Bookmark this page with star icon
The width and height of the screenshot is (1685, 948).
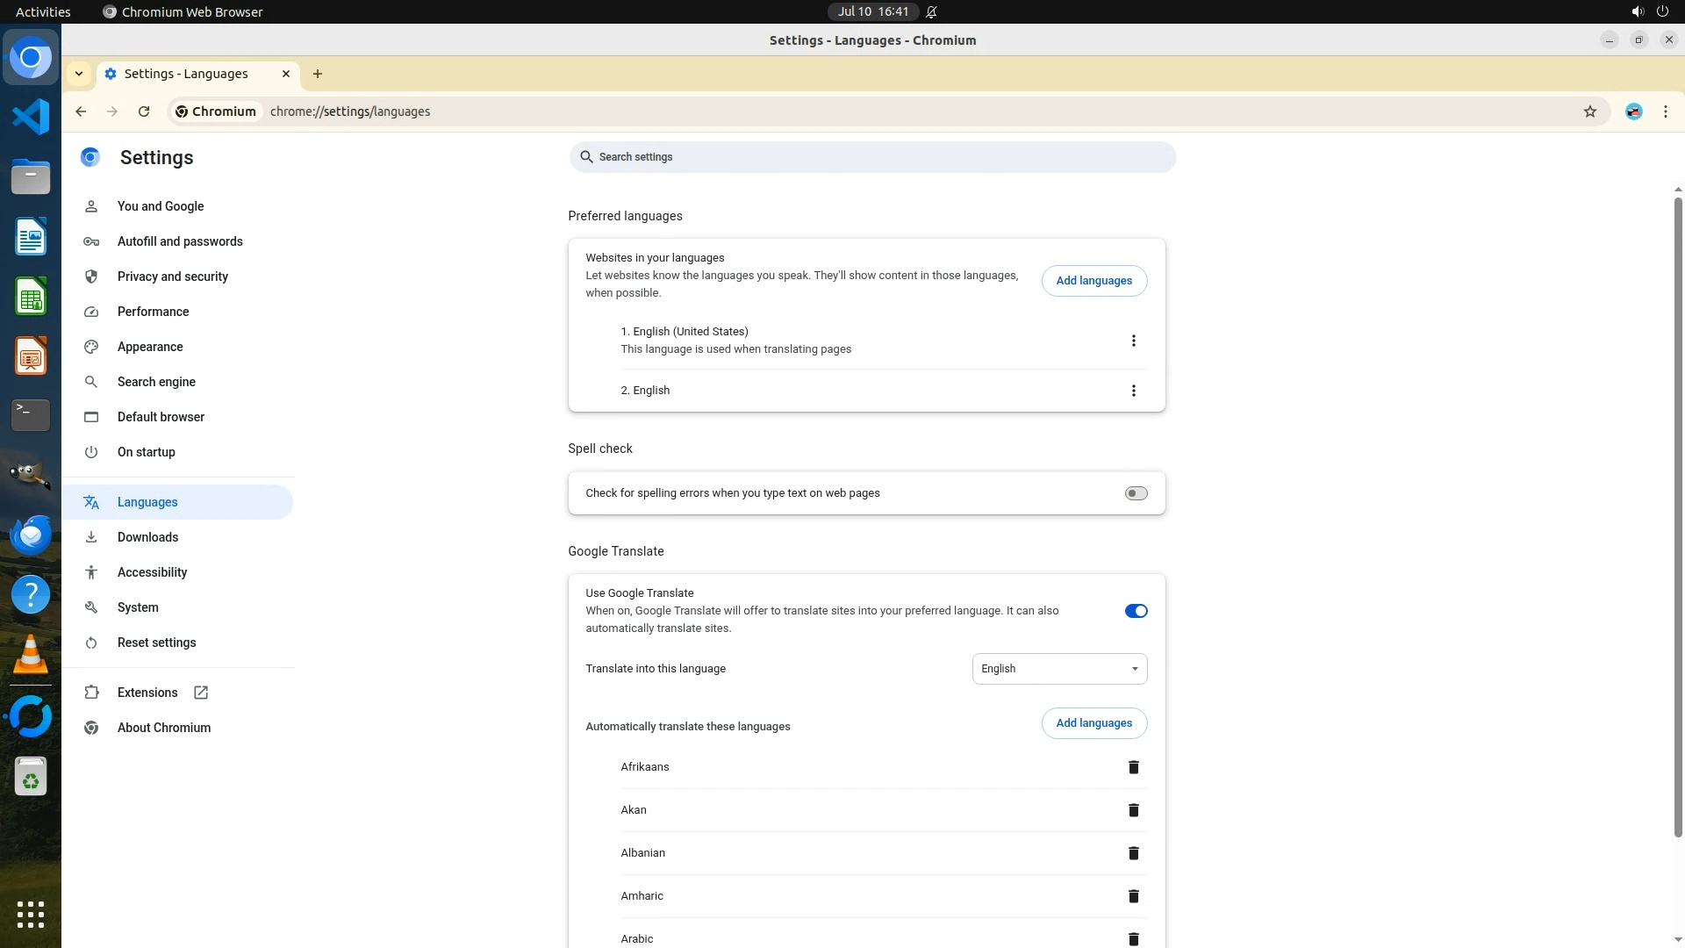pyautogui.click(x=1589, y=111)
